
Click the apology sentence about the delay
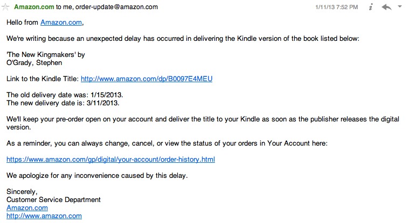[97, 175]
